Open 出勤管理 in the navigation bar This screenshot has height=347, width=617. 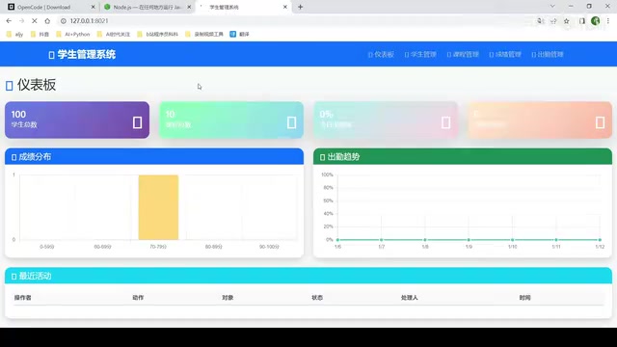[548, 54]
